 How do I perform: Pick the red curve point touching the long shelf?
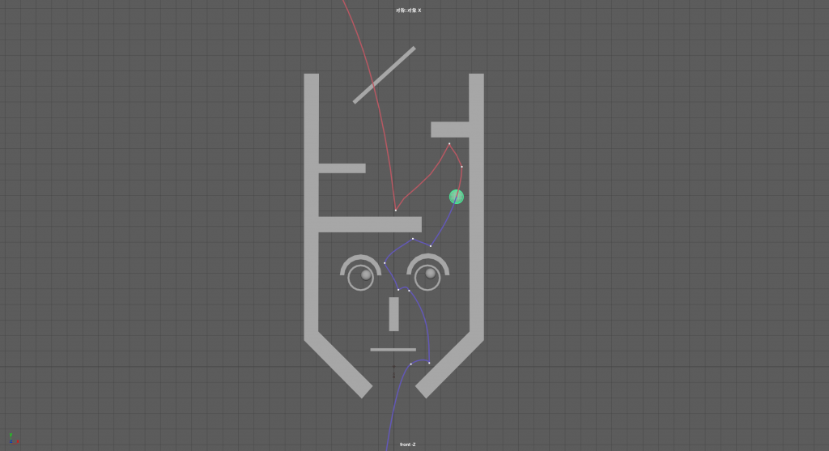[395, 211]
